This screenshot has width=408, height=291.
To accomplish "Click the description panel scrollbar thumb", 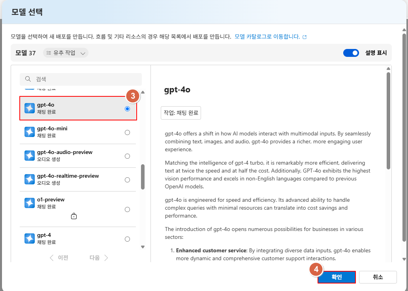I will click(x=388, y=121).
